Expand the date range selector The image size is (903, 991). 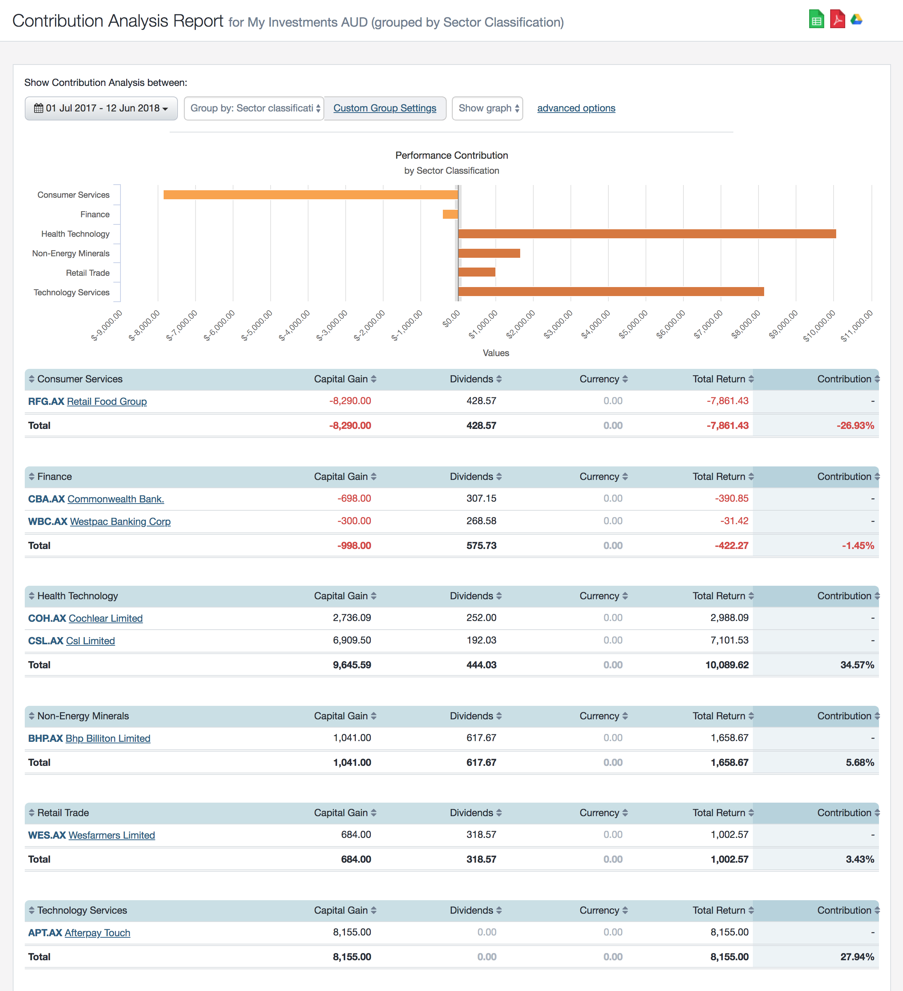tap(100, 108)
